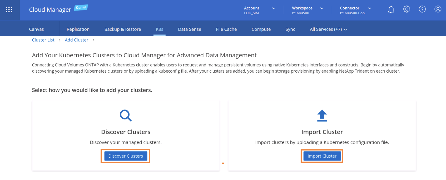Click the 'Select how you would like' heading
Image resolution: width=446 pixels, height=180 pixels.
pyautogui.click(x=92, y=90)
